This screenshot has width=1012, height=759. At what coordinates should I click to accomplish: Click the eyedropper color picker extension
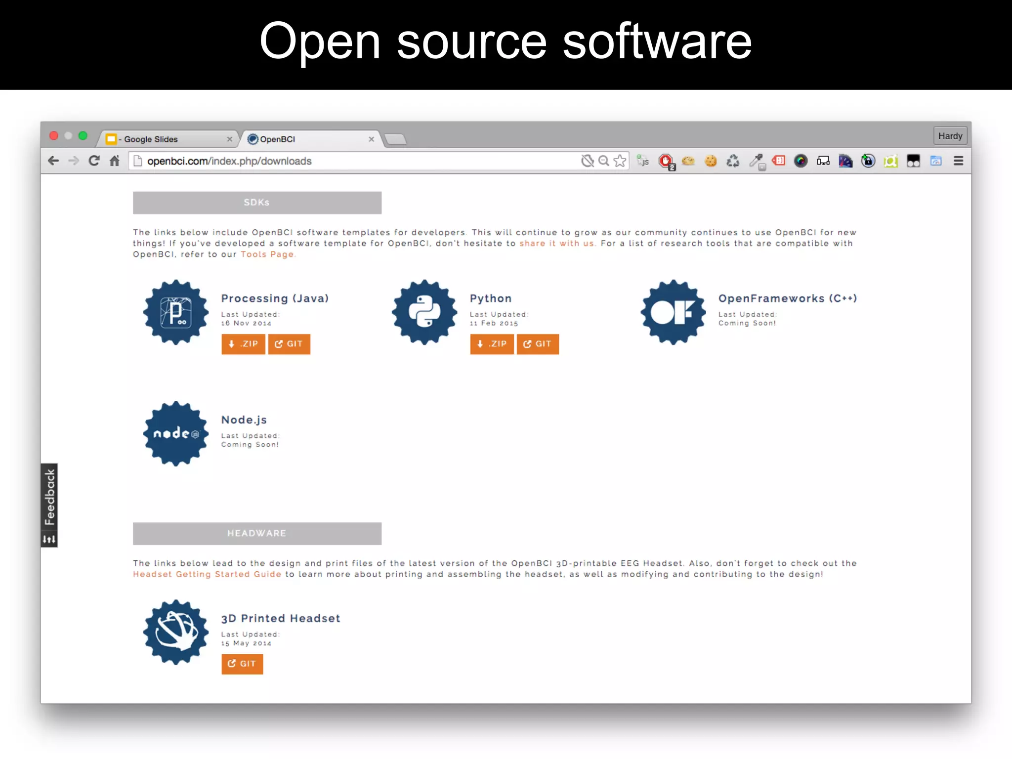756,161
